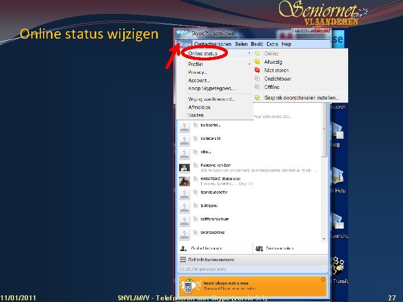403x302 pixels.
Task: Open the Contactpersonen menu
Action: (x=213, y=44)
